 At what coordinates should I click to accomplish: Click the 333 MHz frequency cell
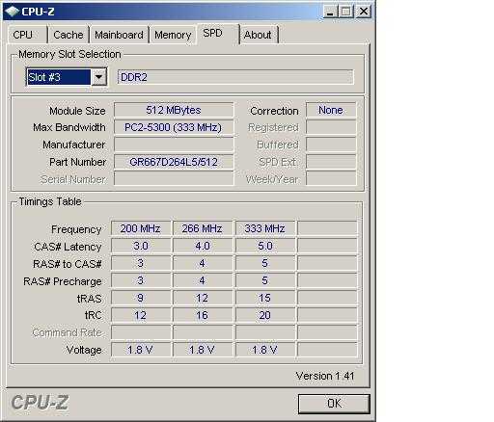pyautogui.click(x=265, y=228)
